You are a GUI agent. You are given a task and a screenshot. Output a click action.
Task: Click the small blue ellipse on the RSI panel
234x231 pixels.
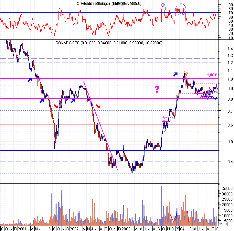[x=163, y=8]
